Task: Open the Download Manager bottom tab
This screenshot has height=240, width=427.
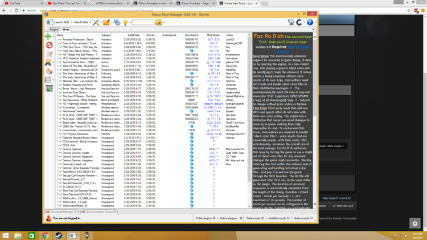Action: pos(62,211)
